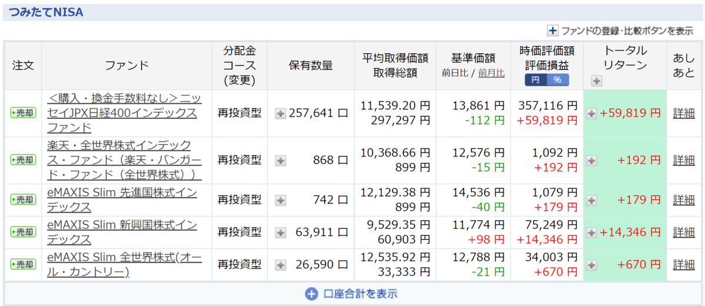Open 詳細 for 全世界株式(オール・カントリー) row

(x=683, y=264)
